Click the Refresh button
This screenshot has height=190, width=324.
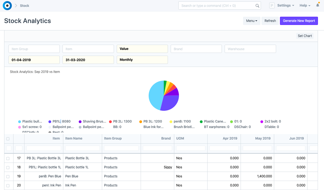(x=270, y=21)
